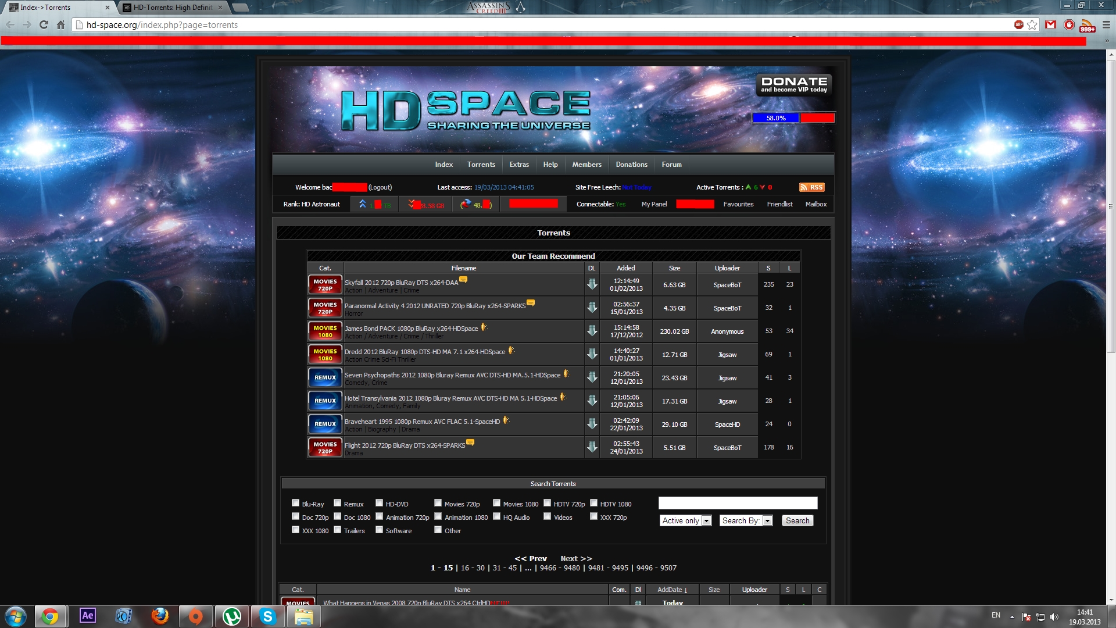Screen dimensions: 1116x628
Task: Check the Remux category checkbox
Action: [x=337, y=503]
